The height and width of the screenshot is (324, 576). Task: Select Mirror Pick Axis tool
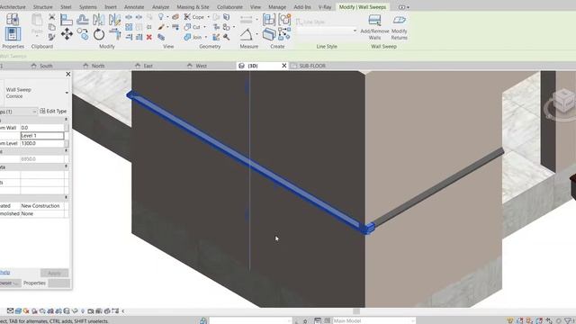click(98, 20)
